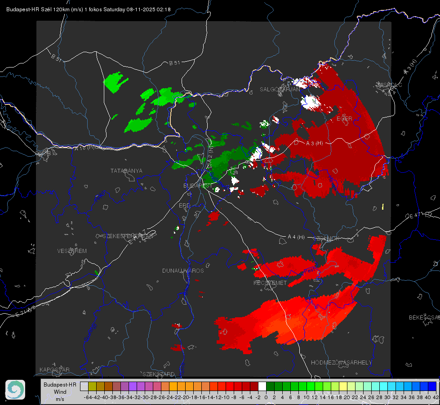Click the EGER city label
The height and width of the screenshot is (405, 440).
[344, 119]
